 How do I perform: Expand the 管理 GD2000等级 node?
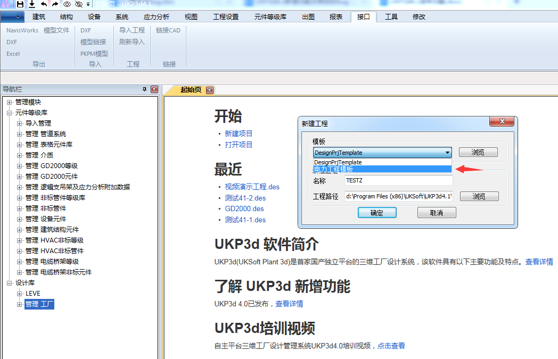[20, 166]
